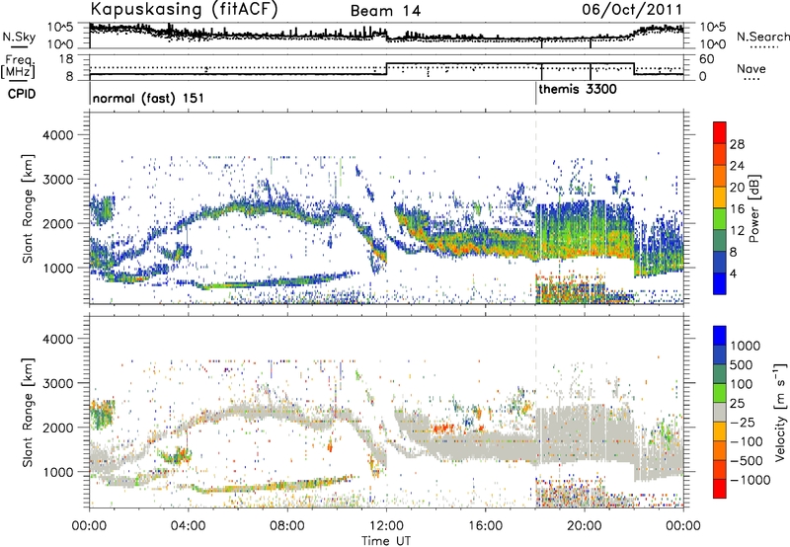Click the 'Velocity [m s-1]' color bar label
The image size is (790, 547).
click(780, 412)
